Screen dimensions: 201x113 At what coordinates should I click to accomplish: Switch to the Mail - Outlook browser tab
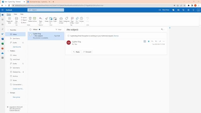click(13, 2)
